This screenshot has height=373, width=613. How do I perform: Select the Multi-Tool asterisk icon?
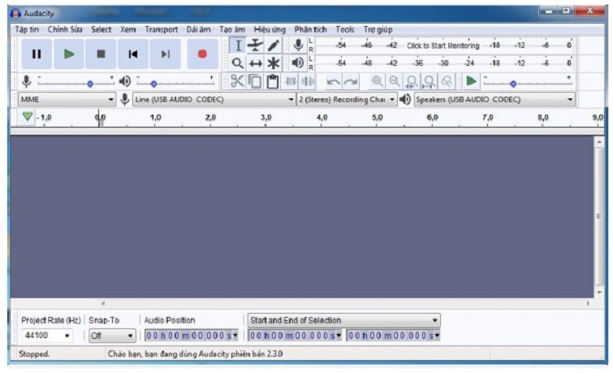click(274, 63)
